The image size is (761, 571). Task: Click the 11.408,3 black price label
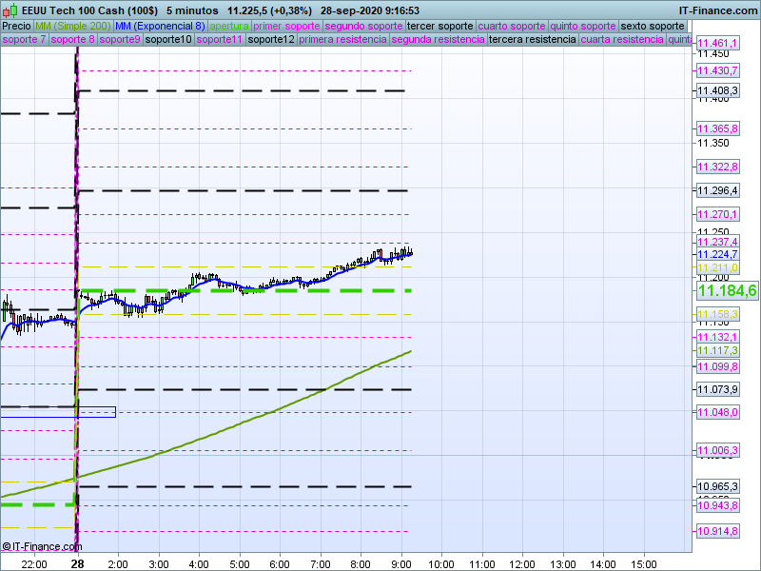coord(717,90)
